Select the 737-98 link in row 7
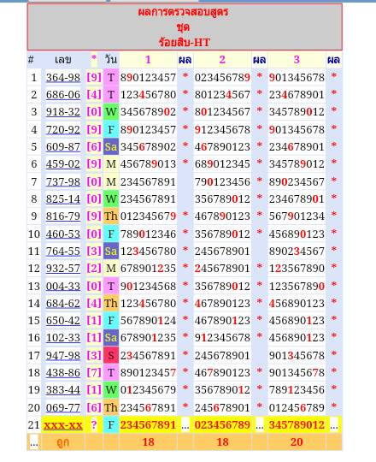This screenshot has width=376, height=462. pos(63,181)
